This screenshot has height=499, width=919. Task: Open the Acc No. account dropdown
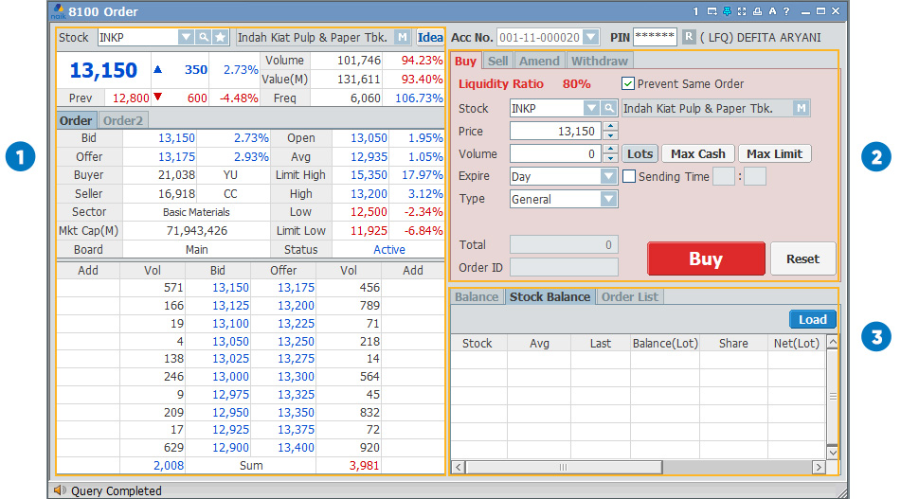(591, 38)
